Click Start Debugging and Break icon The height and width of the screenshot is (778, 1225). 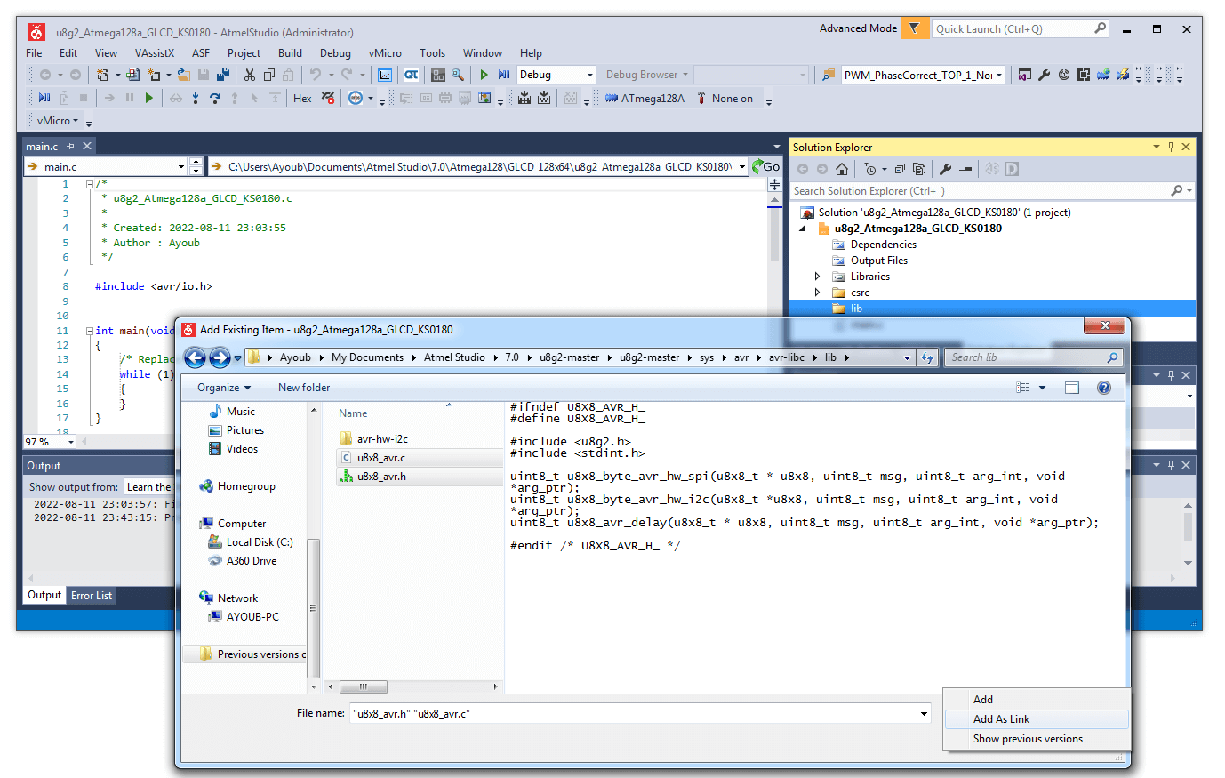tap(504, 75)
